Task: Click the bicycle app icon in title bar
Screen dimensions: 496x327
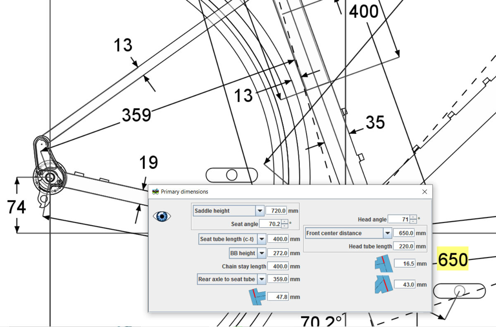Action: pos(155,192)
